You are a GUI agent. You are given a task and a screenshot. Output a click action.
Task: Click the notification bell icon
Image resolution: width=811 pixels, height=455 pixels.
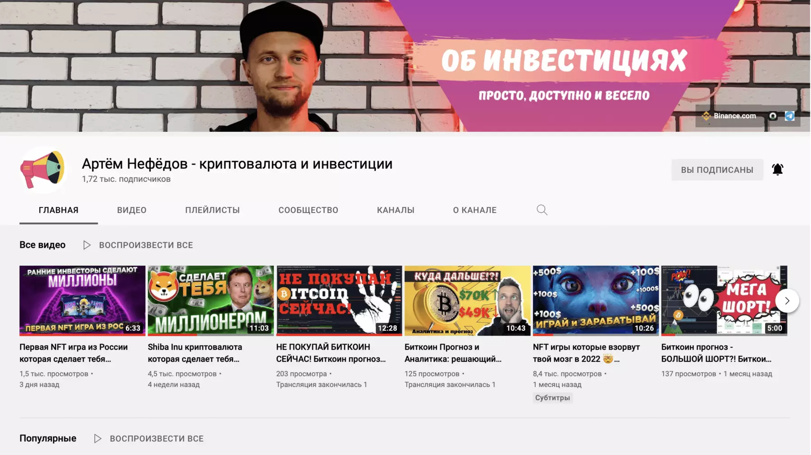778,170
